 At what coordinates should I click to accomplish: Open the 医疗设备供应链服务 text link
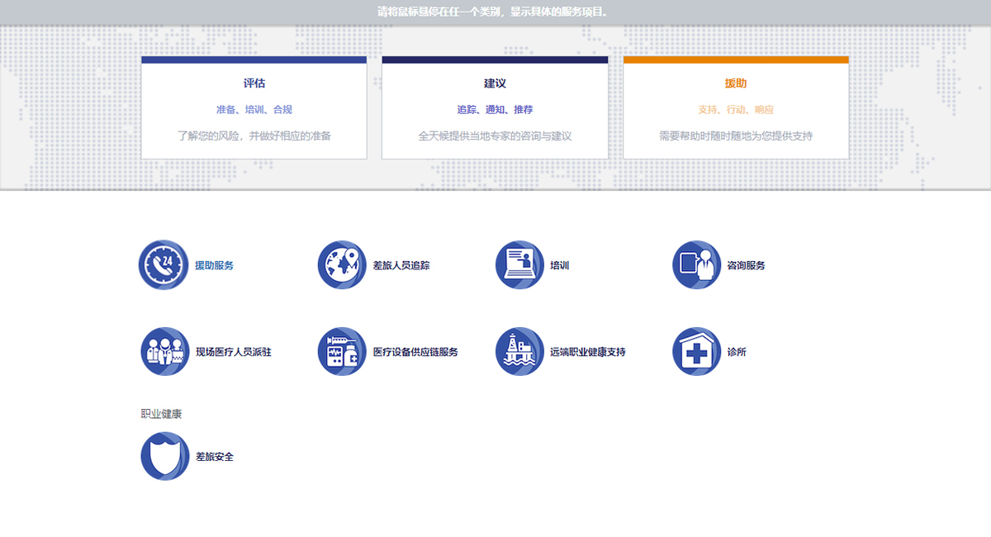(415, 353)
